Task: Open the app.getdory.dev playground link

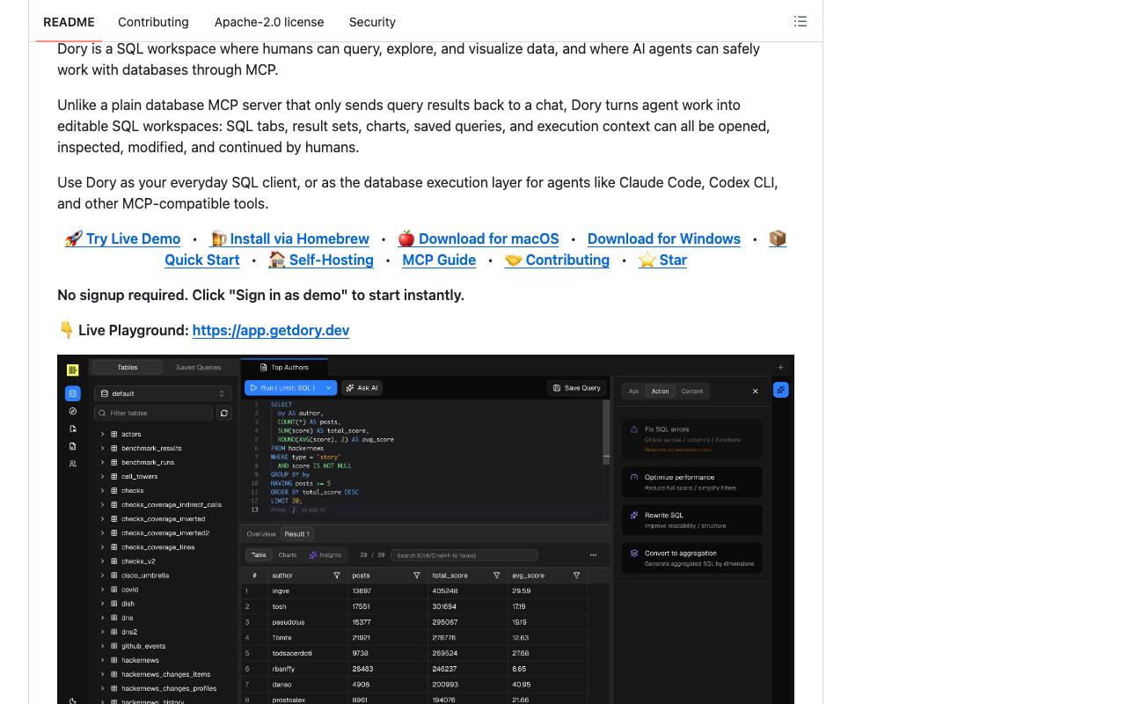Action: coord(271,331)
